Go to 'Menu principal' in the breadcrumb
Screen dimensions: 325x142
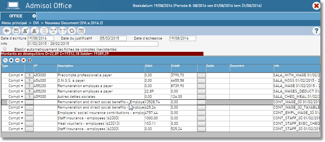click(x=14, y=23)
